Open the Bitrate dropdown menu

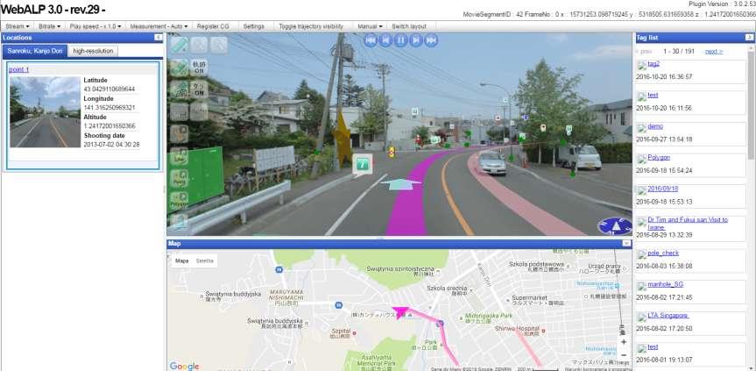click(49, 26)
